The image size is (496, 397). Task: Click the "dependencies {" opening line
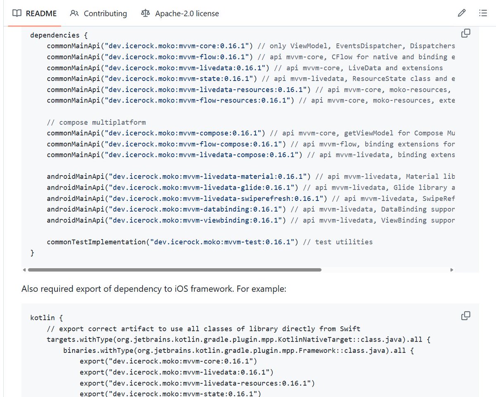pos(59,35)
